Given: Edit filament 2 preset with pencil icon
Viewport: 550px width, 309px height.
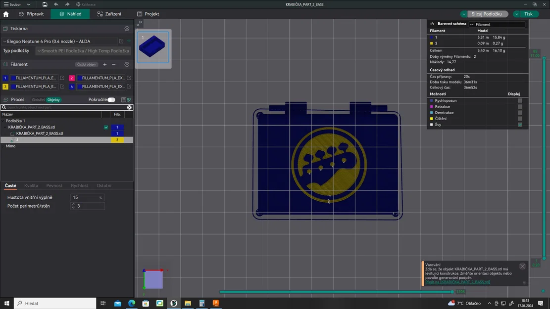Looking at the screenshot, I should [129, 78].
